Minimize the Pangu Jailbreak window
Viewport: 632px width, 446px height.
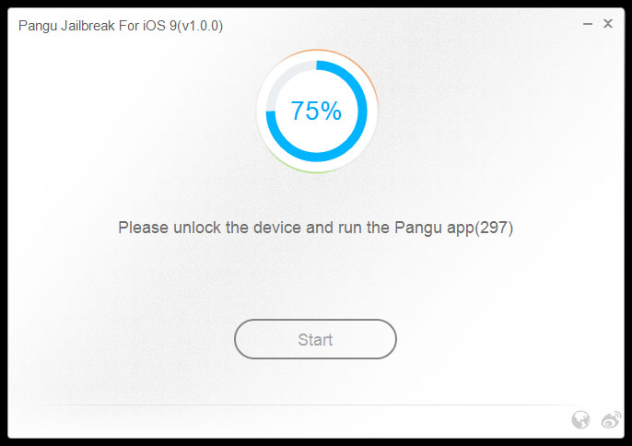pyautogui.click(x=588, y=25)
